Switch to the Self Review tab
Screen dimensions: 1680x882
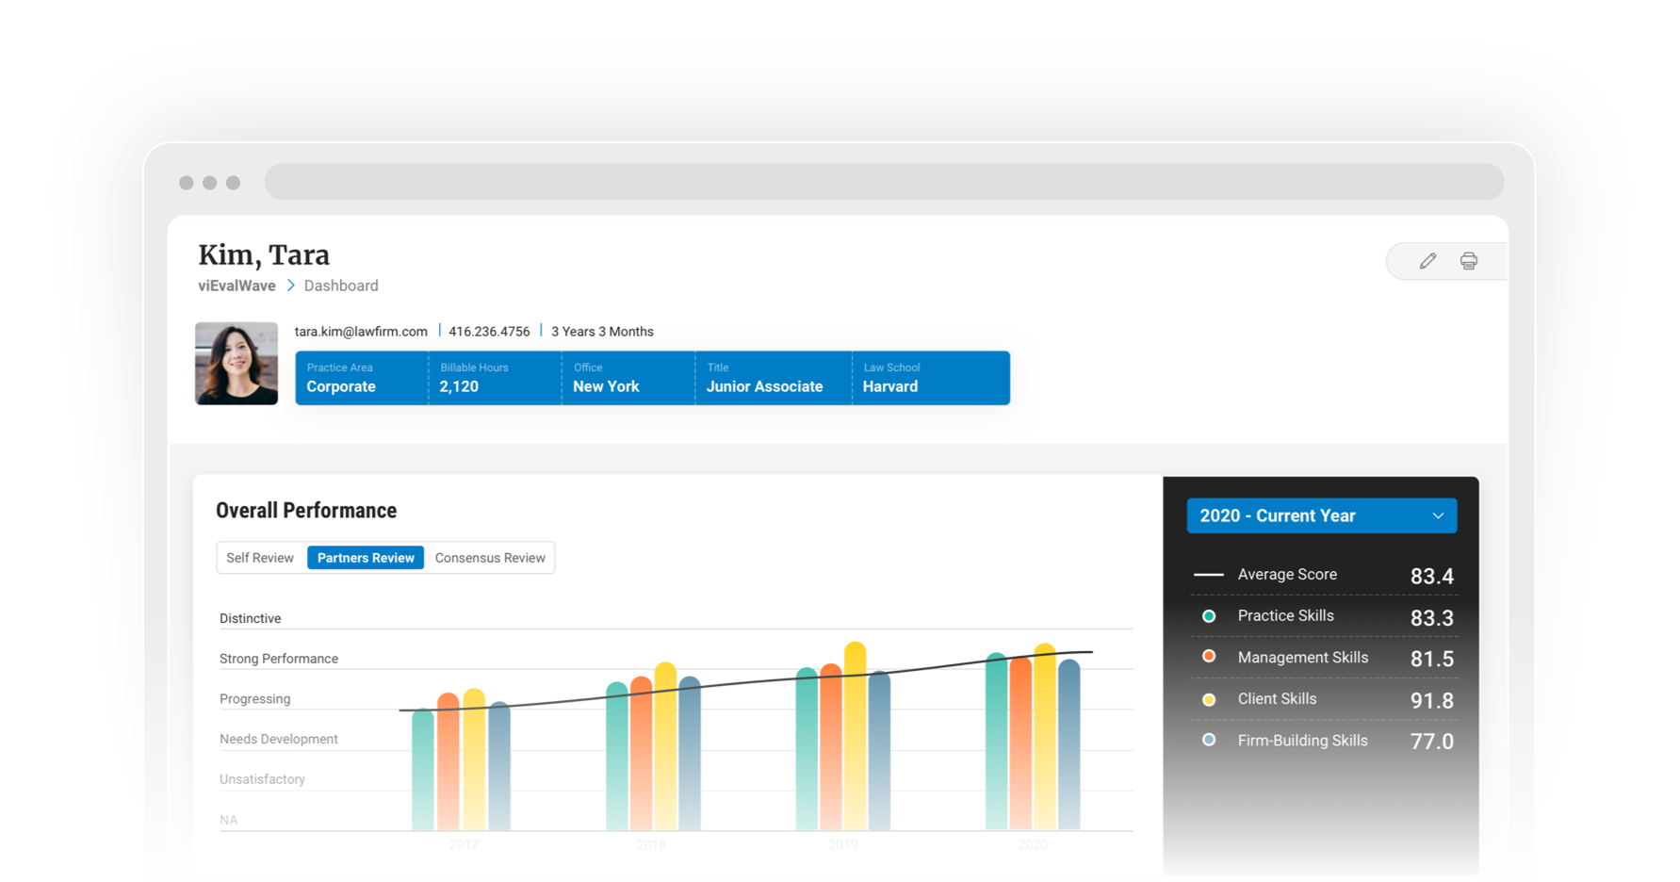pyautogui.click(x=260, y=557)
